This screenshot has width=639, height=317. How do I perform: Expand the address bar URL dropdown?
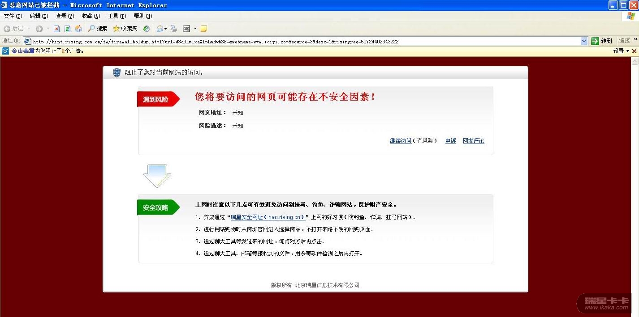tap(584, 41)
